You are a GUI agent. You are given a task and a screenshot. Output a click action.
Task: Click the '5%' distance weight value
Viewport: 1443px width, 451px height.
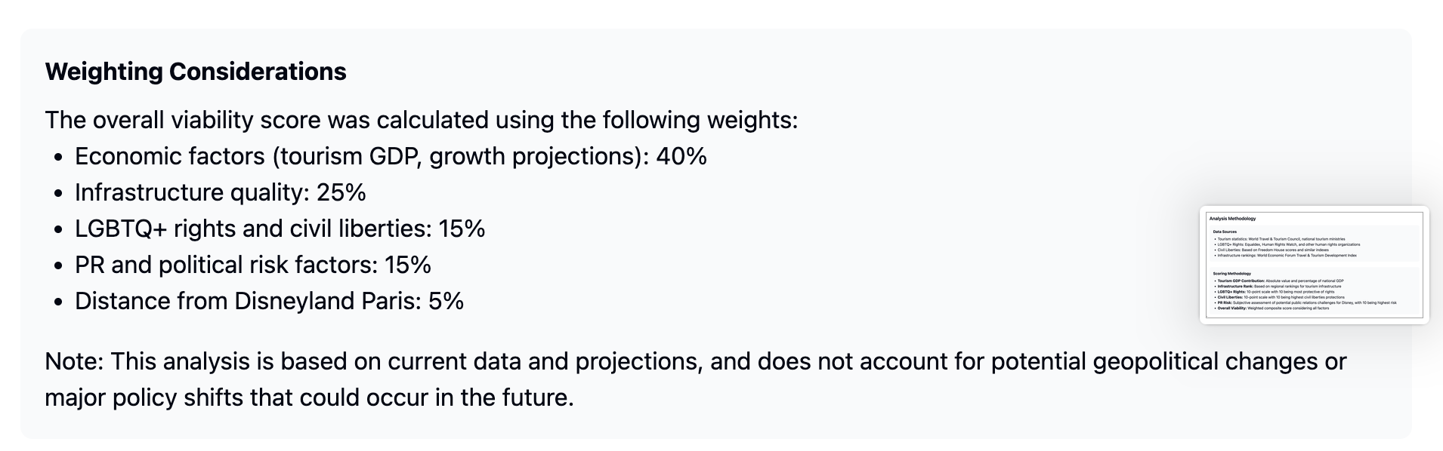pos(446,301)
